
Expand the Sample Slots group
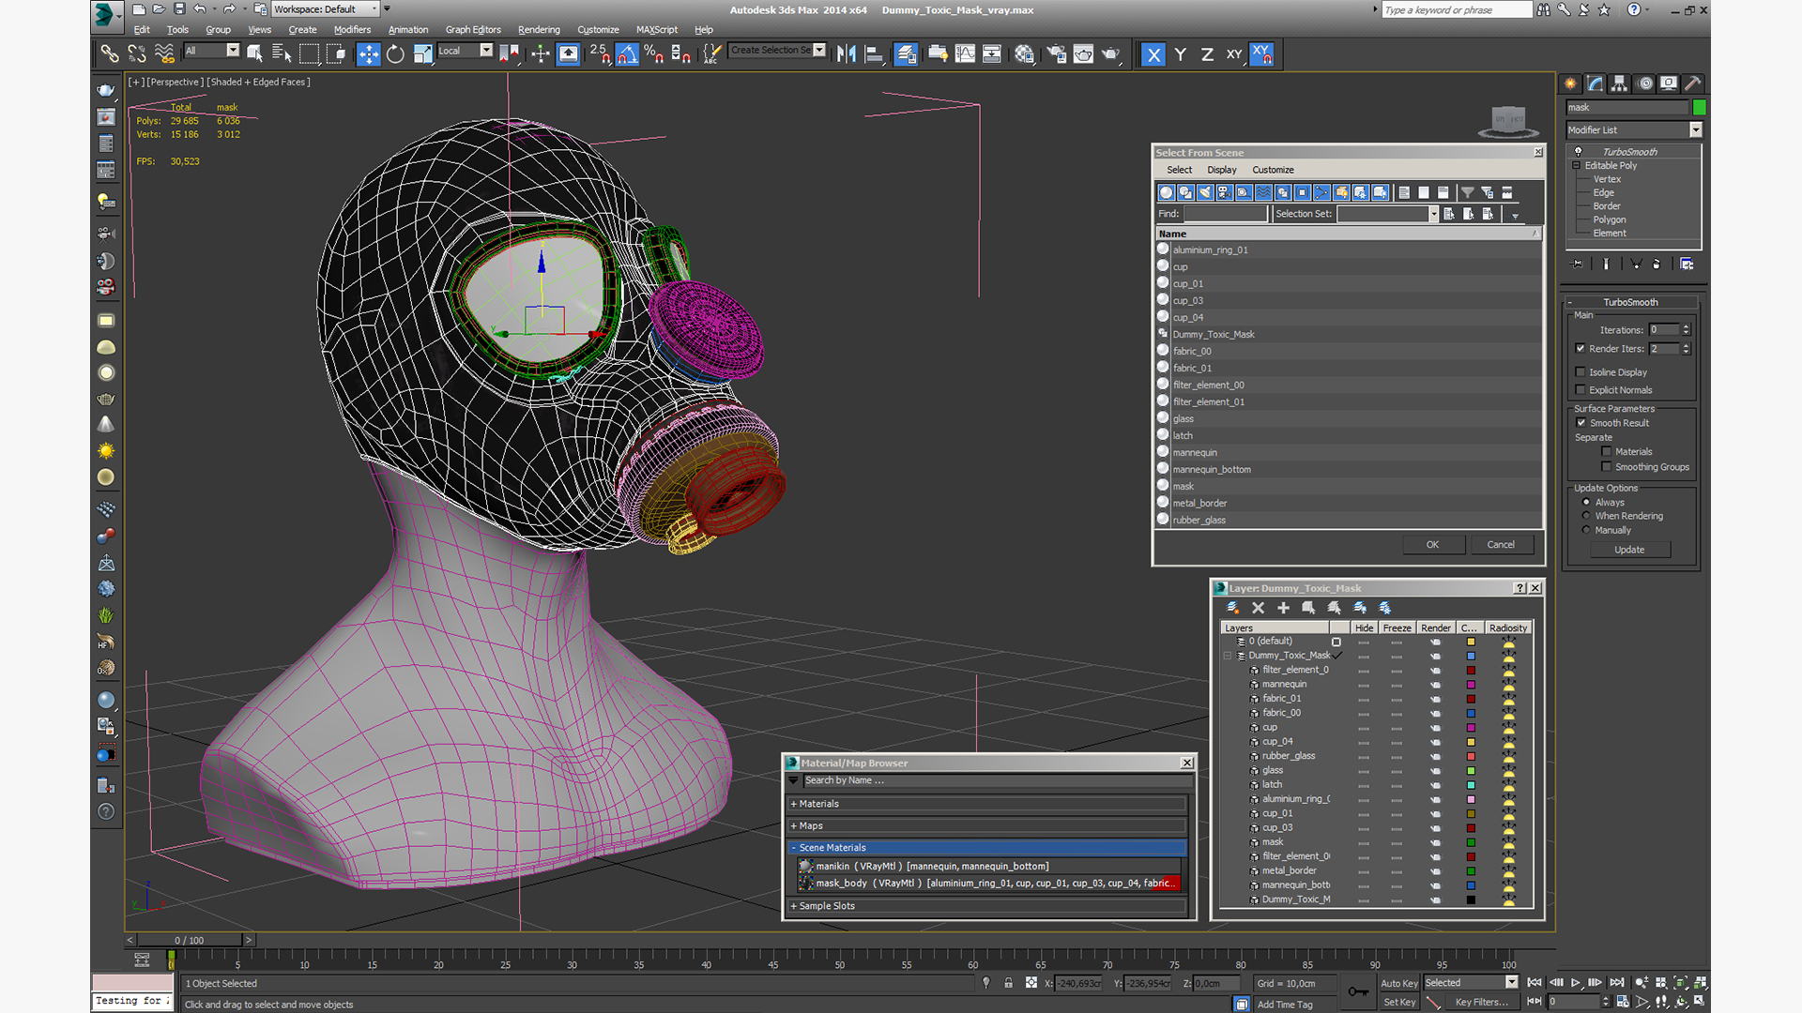987,906
